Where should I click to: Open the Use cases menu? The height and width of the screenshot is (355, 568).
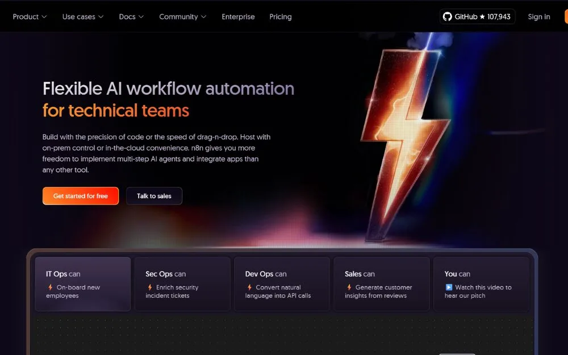pos(83,16)
